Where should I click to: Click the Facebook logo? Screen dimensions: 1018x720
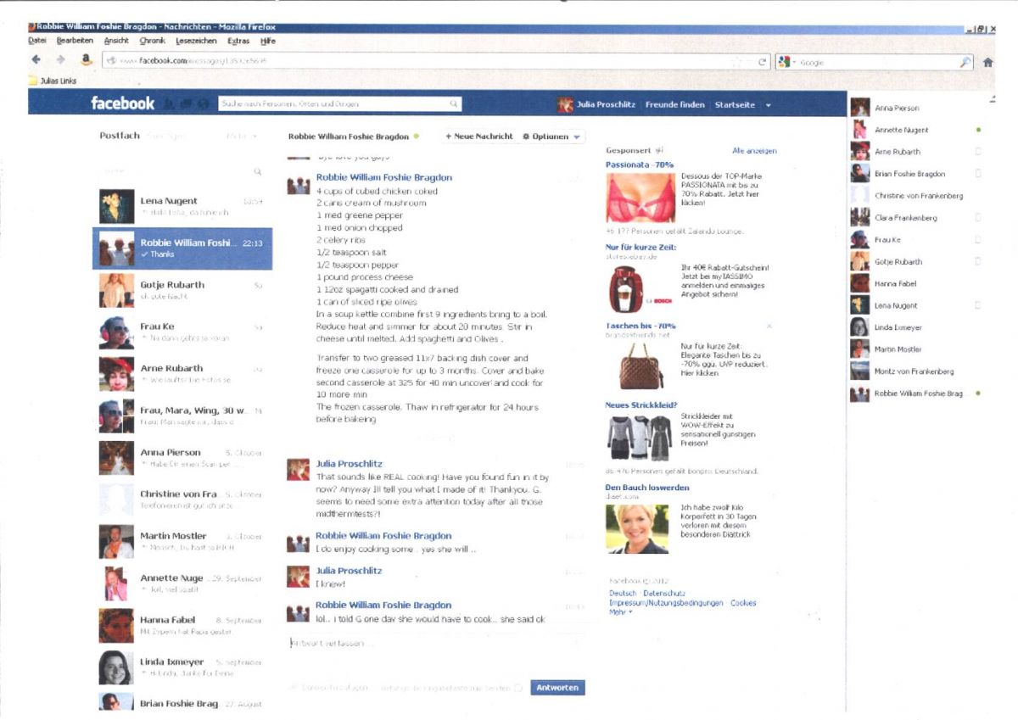[x=122, y=103]
